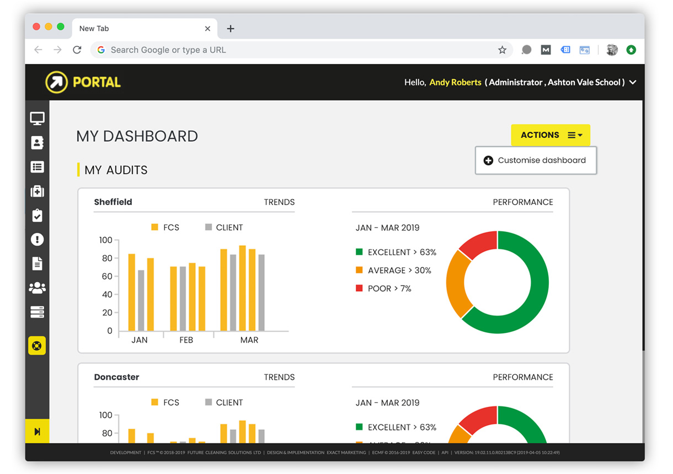
Task: Open the browser profile avatar
Action: point(612,50)
